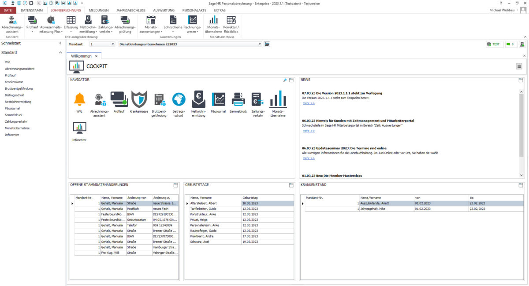This screenshot has width=529, height=286.
Task: Toggle the Krankenstand panel pin icon
Action: click(x=521, y=185)
